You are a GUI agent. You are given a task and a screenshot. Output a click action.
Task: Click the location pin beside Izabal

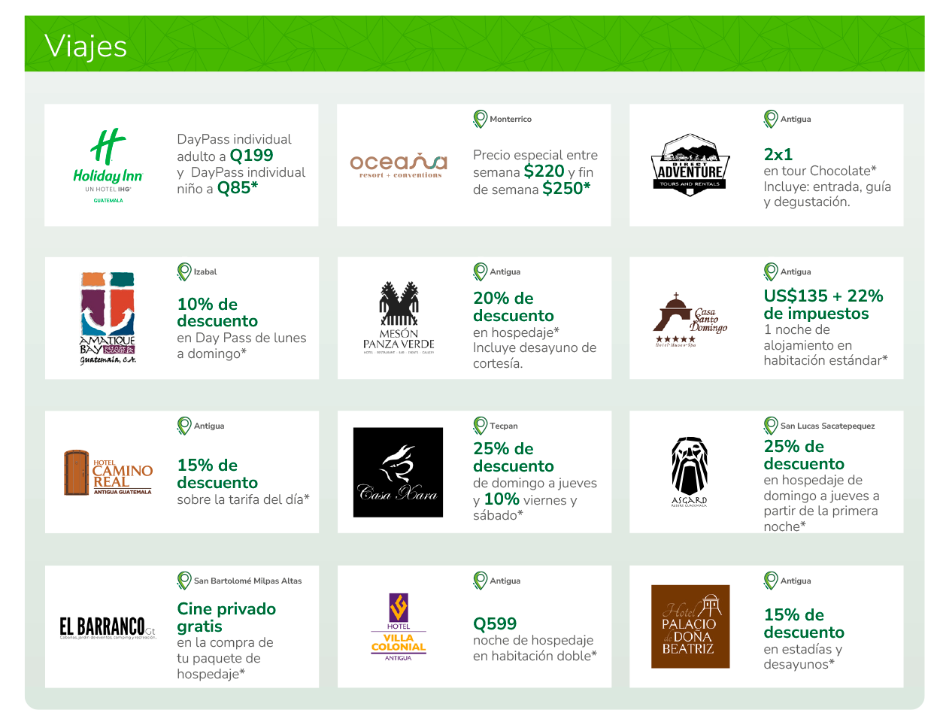click(184, 272)
